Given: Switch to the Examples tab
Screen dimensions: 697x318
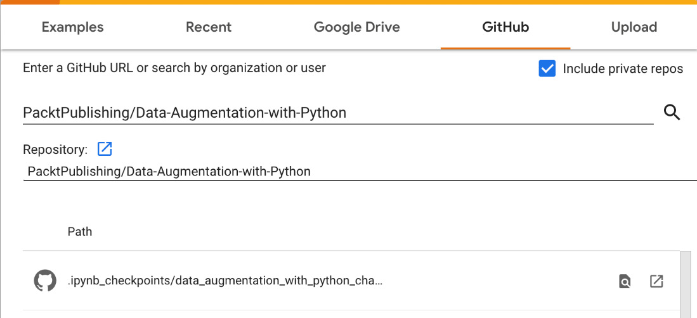Looking at the screenshot, I should point(72,27).
